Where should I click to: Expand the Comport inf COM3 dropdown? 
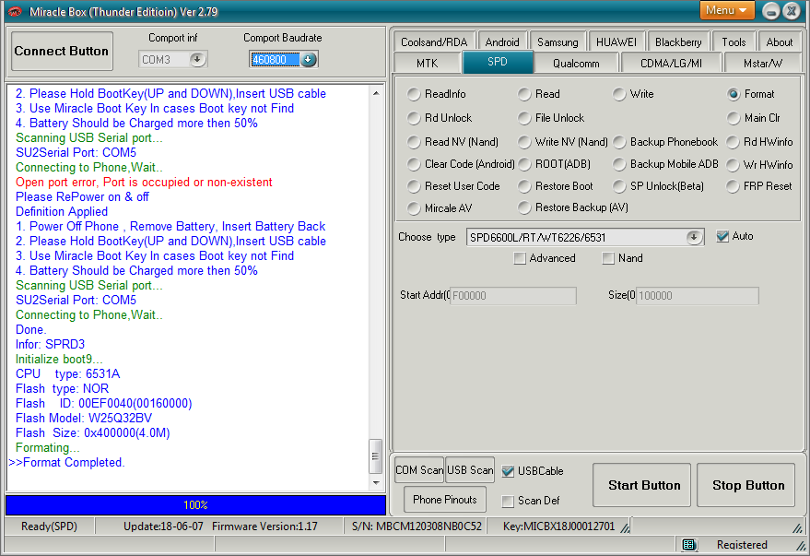pos(197,59)
